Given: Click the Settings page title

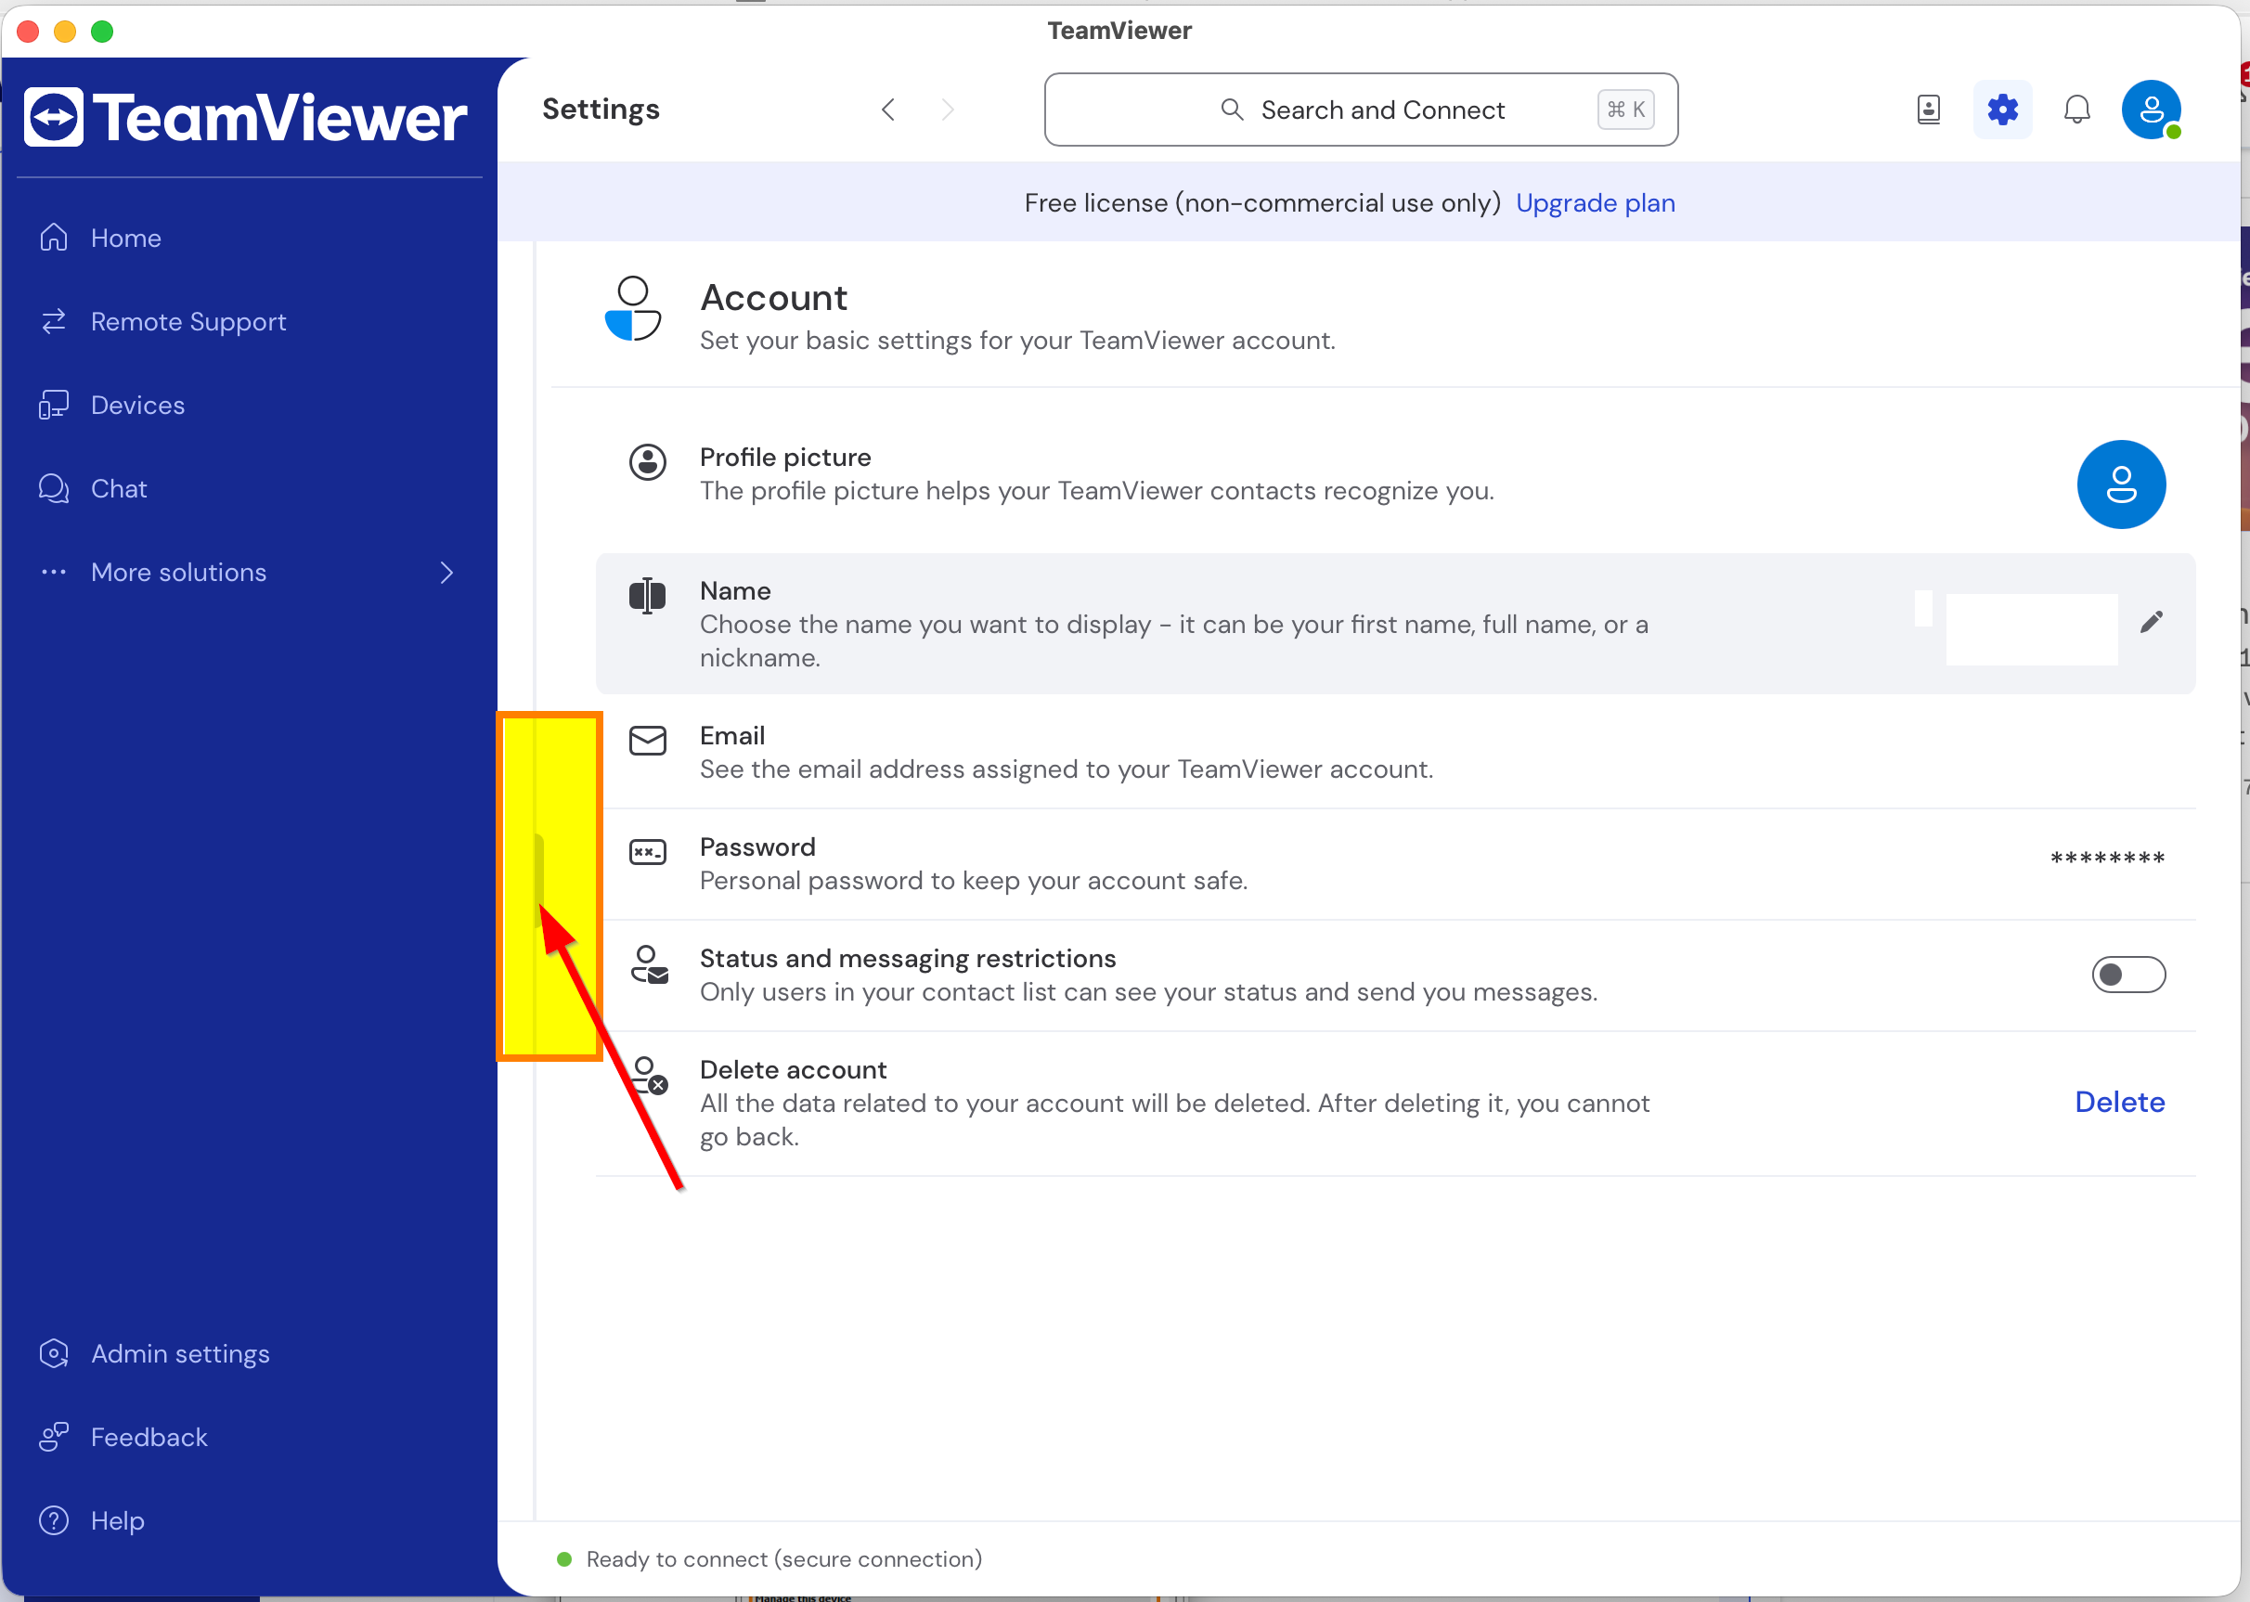Looking at the screenshot, I should [601, 109].
